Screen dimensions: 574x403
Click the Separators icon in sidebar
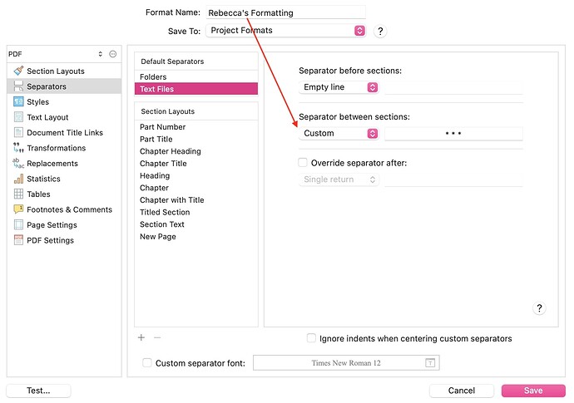click(18, 86)
